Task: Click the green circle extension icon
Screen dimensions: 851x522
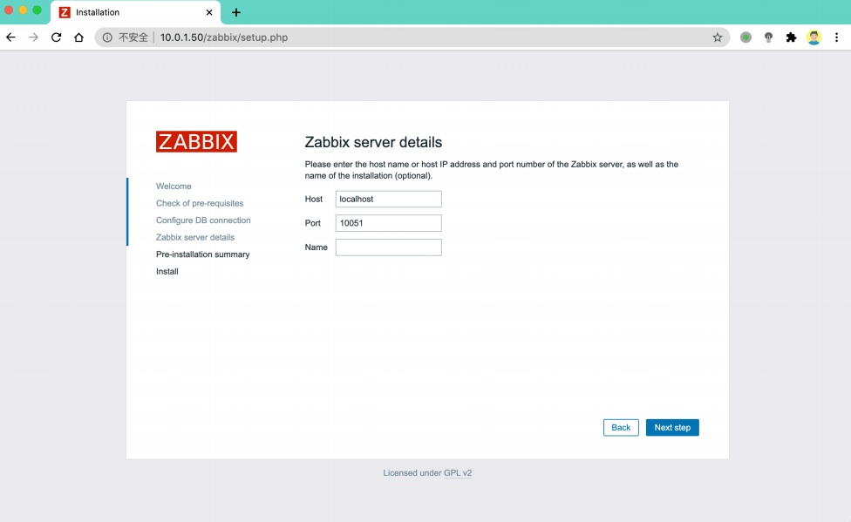Action: 745,37
